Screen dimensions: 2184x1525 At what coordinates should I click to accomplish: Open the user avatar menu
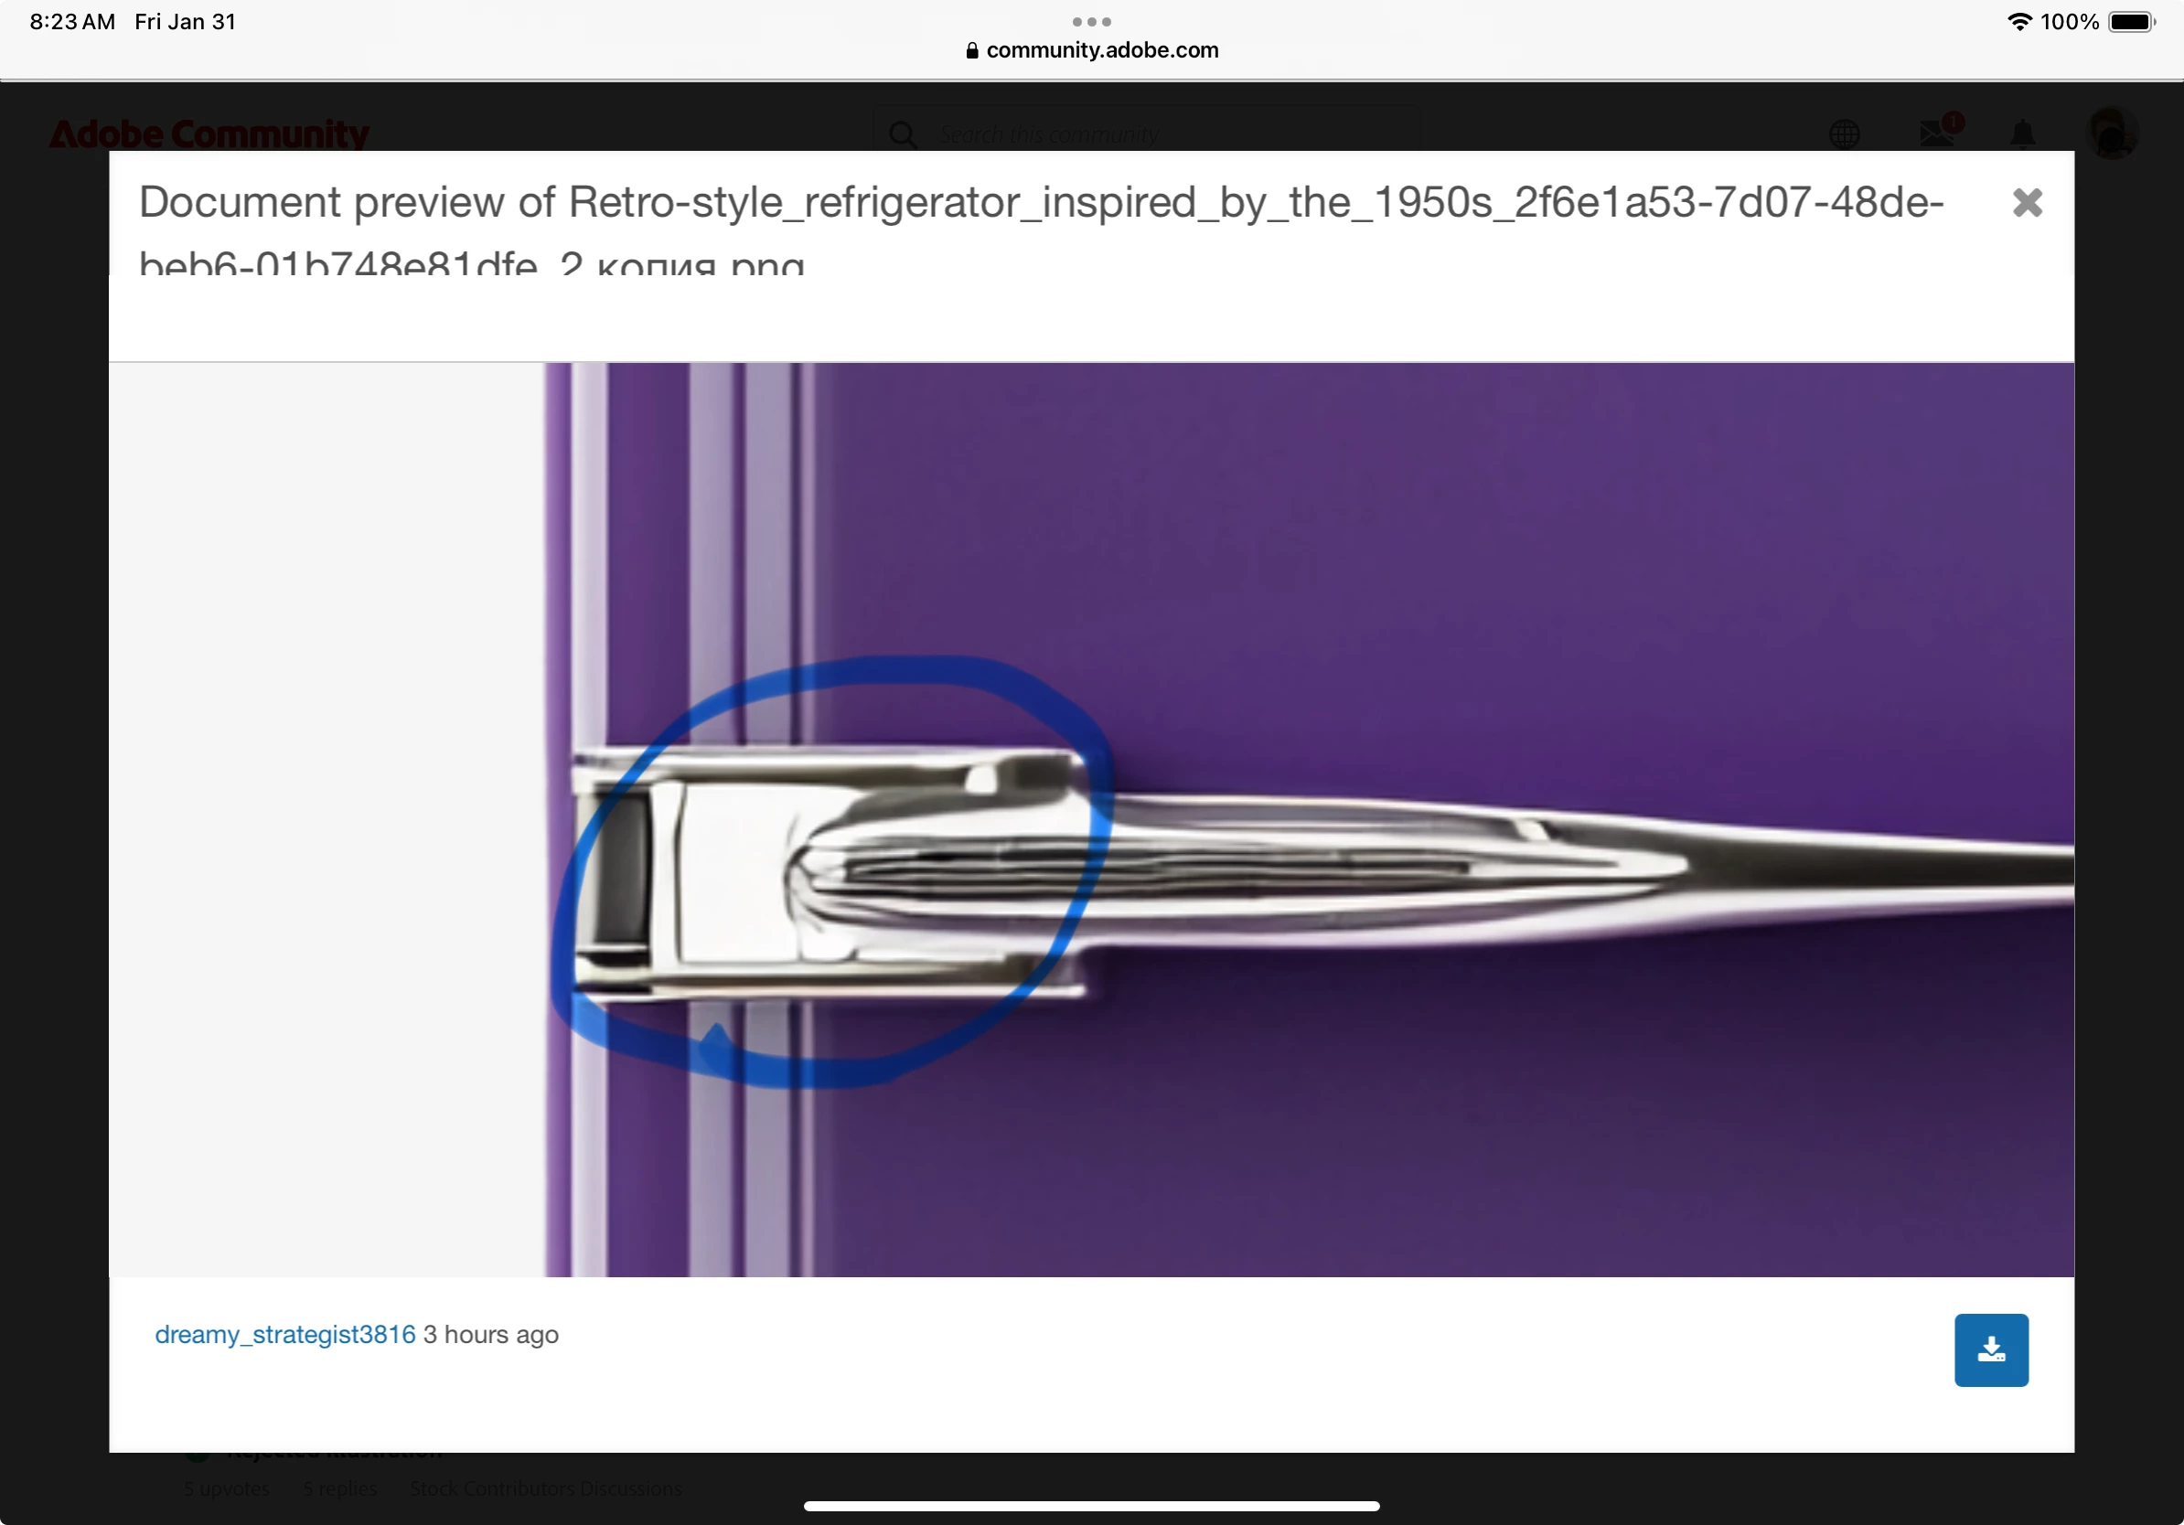pos(2111,133)
